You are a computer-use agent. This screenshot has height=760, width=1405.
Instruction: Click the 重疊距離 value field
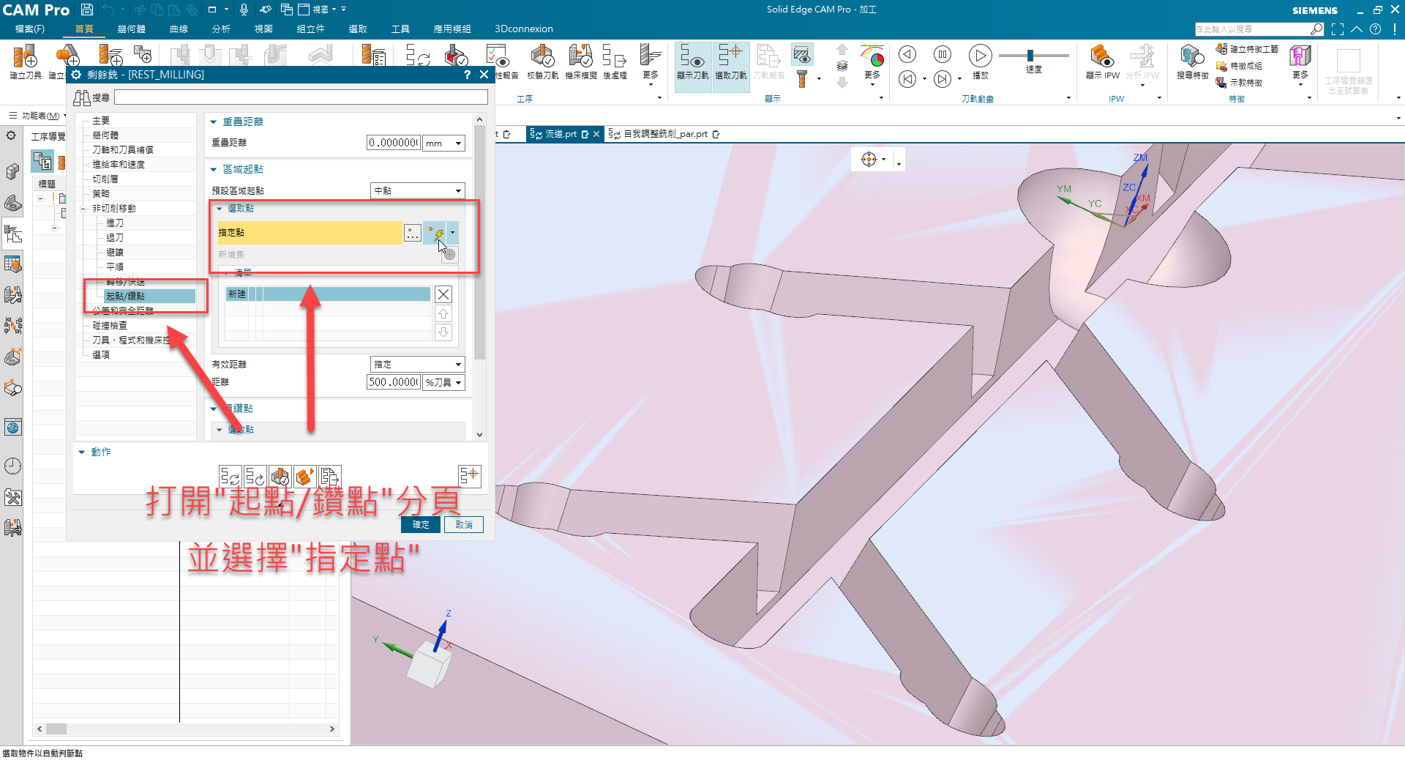(394, 143)
